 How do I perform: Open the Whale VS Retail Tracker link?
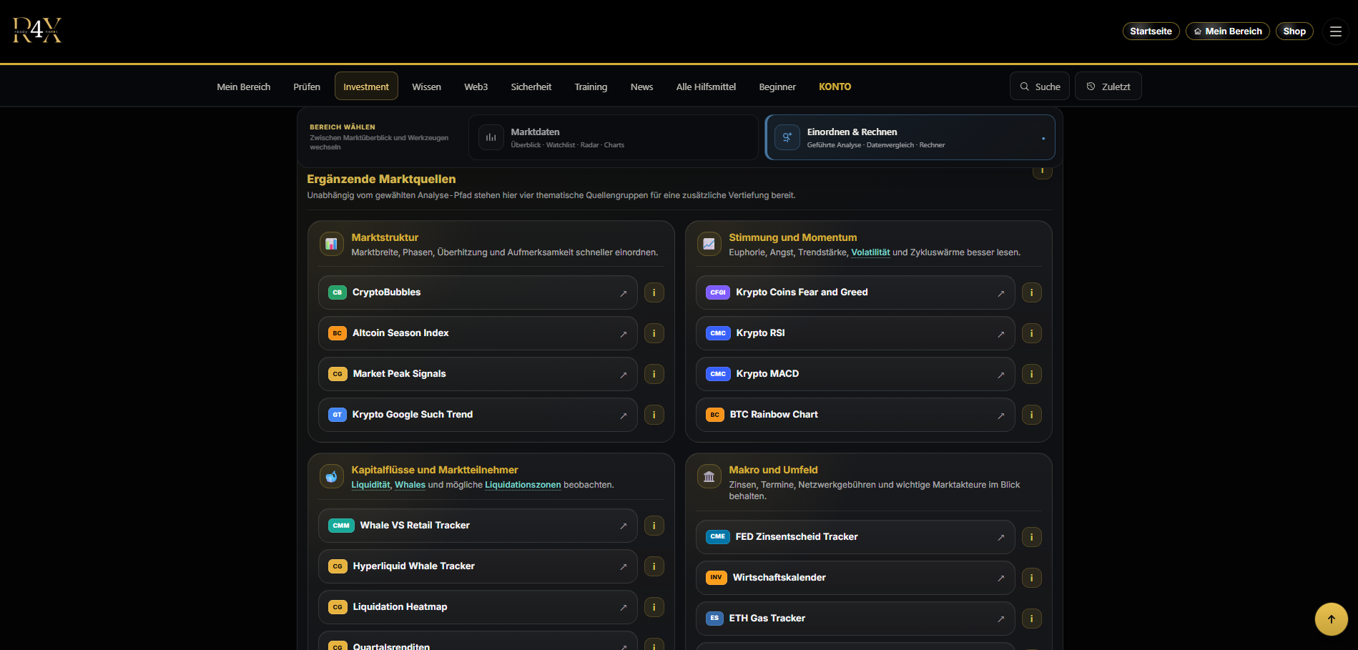point(478,526)
